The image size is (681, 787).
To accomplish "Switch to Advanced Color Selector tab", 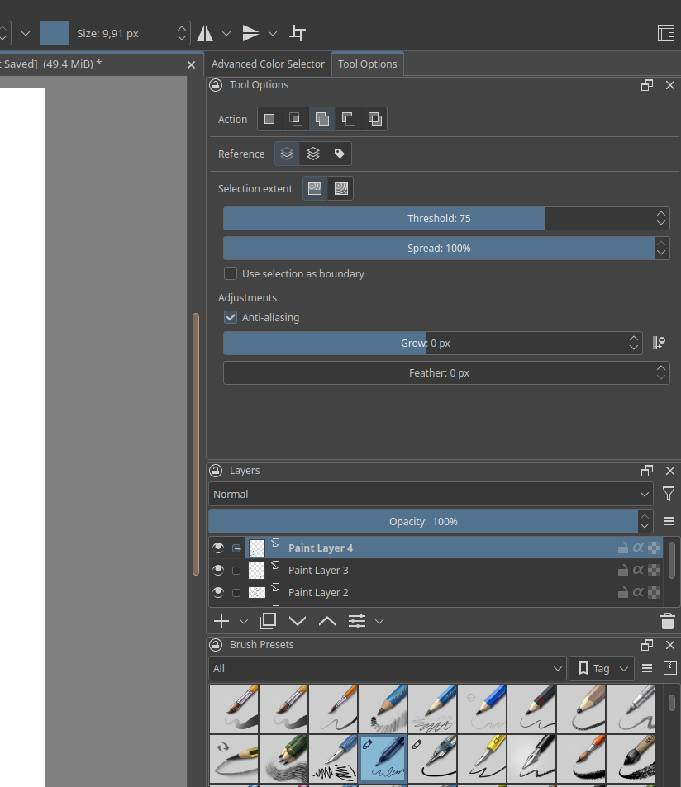I will coord(268,64).
